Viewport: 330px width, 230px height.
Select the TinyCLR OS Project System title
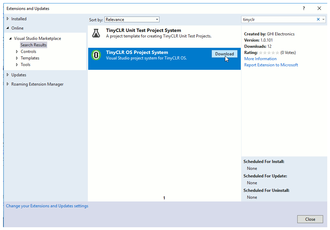pos(137,52)
